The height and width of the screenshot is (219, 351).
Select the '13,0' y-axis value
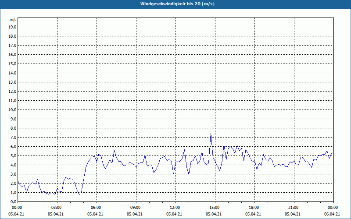tap(12, 82)
